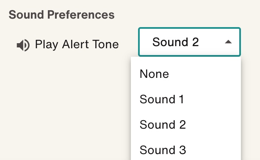Click the Sound 2 combo box field
Screen dimensions: 260x160
pyautogui.click(x=189, y=42)
